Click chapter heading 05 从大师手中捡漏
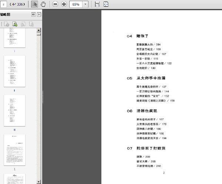The width and height of the screenshot is (222, 184). coord(146,78)
